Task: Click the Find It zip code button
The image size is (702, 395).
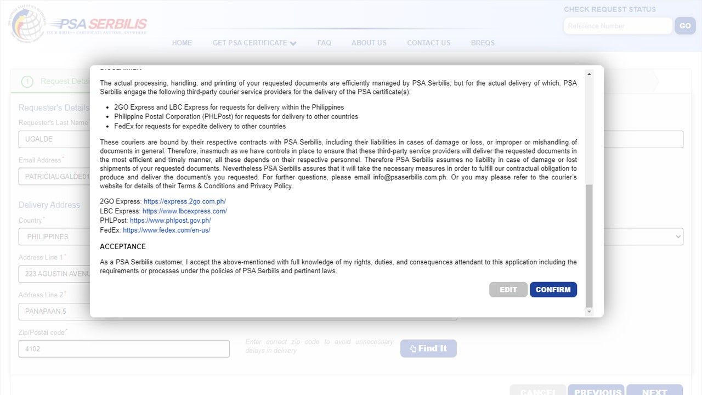Action: (428, 348)
